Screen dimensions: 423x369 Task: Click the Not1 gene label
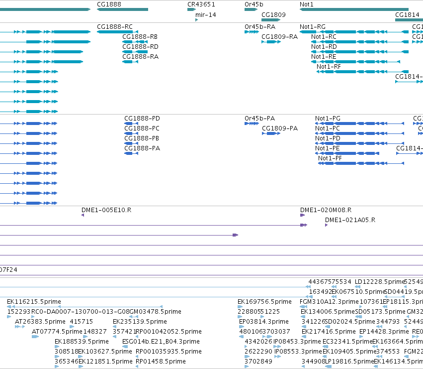click(307, 4)
